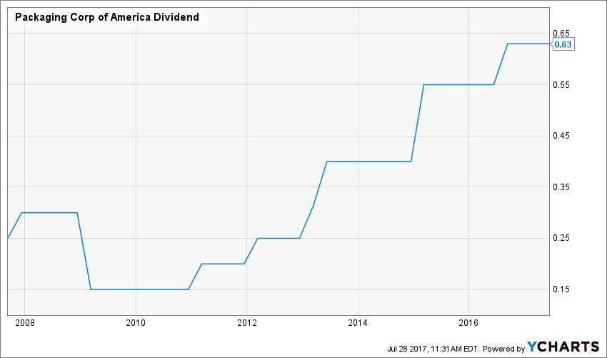Click the steep falling line segment in 2009

(x=84, y=251)
